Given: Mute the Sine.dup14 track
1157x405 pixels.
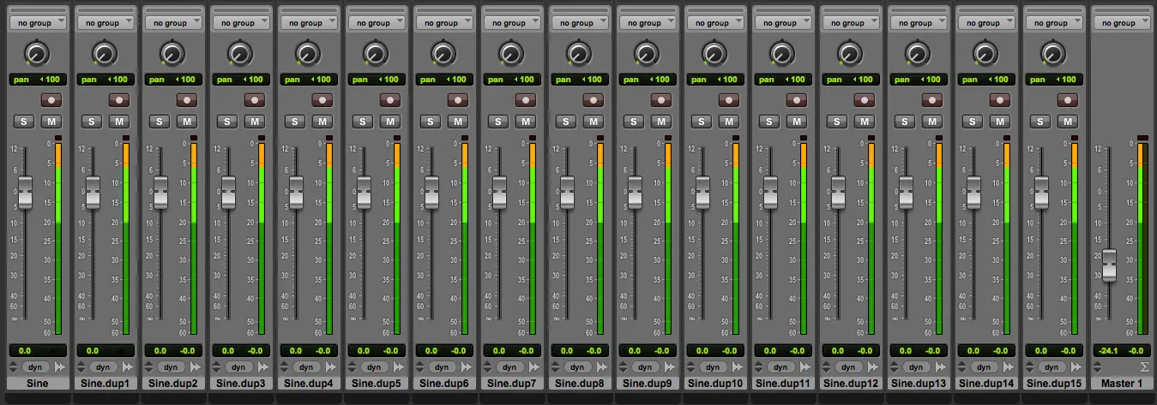Looking at the screenshot, I should [1000, 122].
